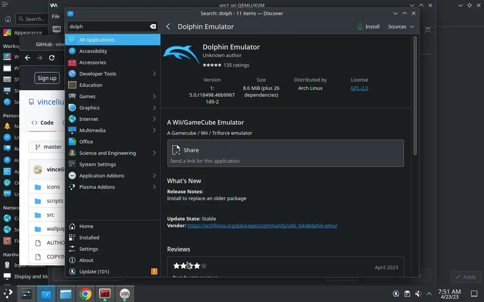Open the icons folder on GitHub

(x=53, y=187)
